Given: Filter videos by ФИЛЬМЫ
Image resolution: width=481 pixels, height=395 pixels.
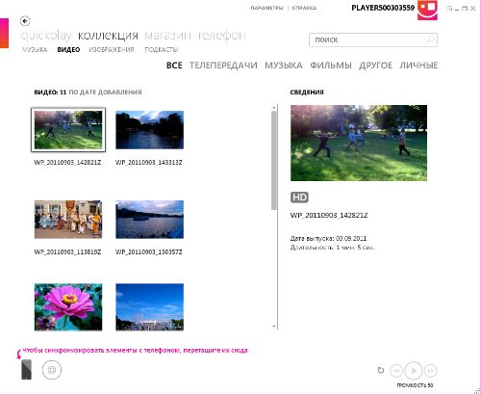Looking at the screenshot, I should (x=331, y=66).
